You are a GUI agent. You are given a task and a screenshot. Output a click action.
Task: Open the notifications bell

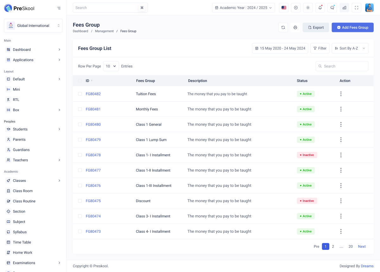point(320,8)
